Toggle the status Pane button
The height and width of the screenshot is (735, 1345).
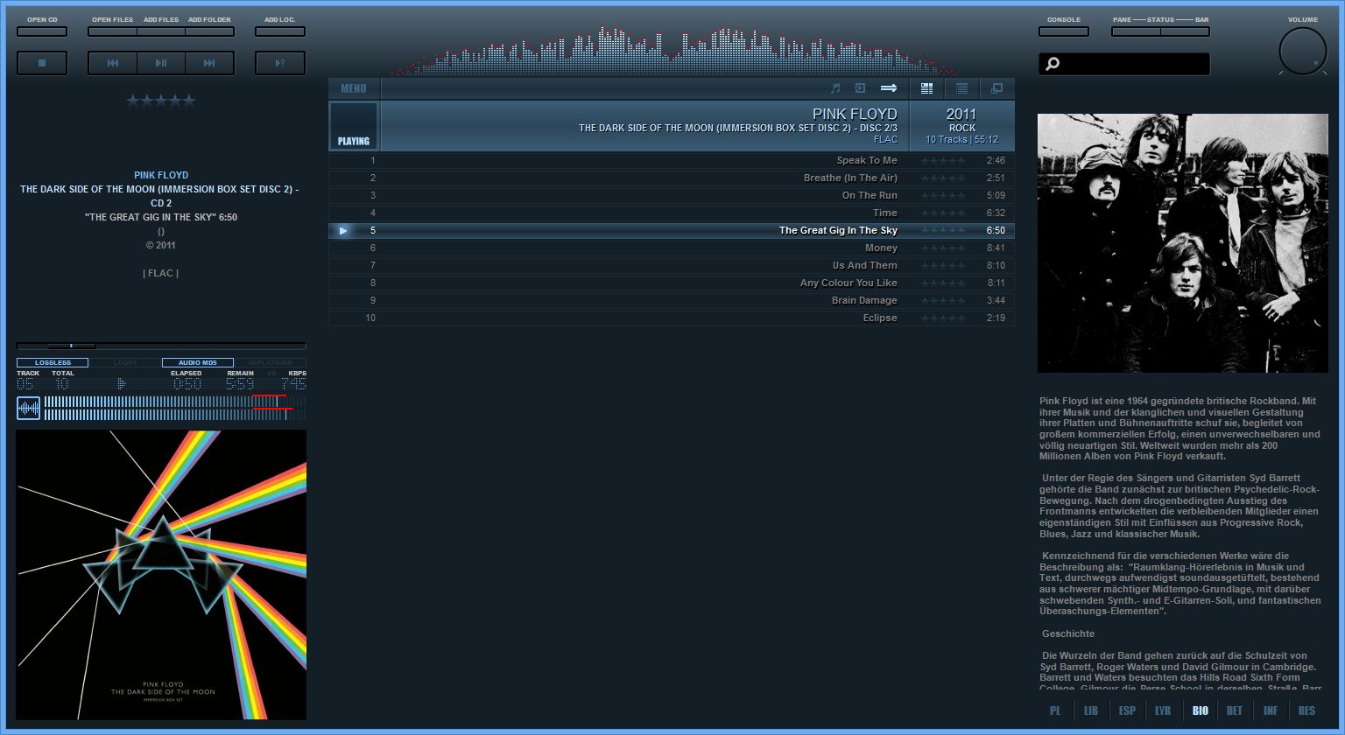[x=1136, y=31]
